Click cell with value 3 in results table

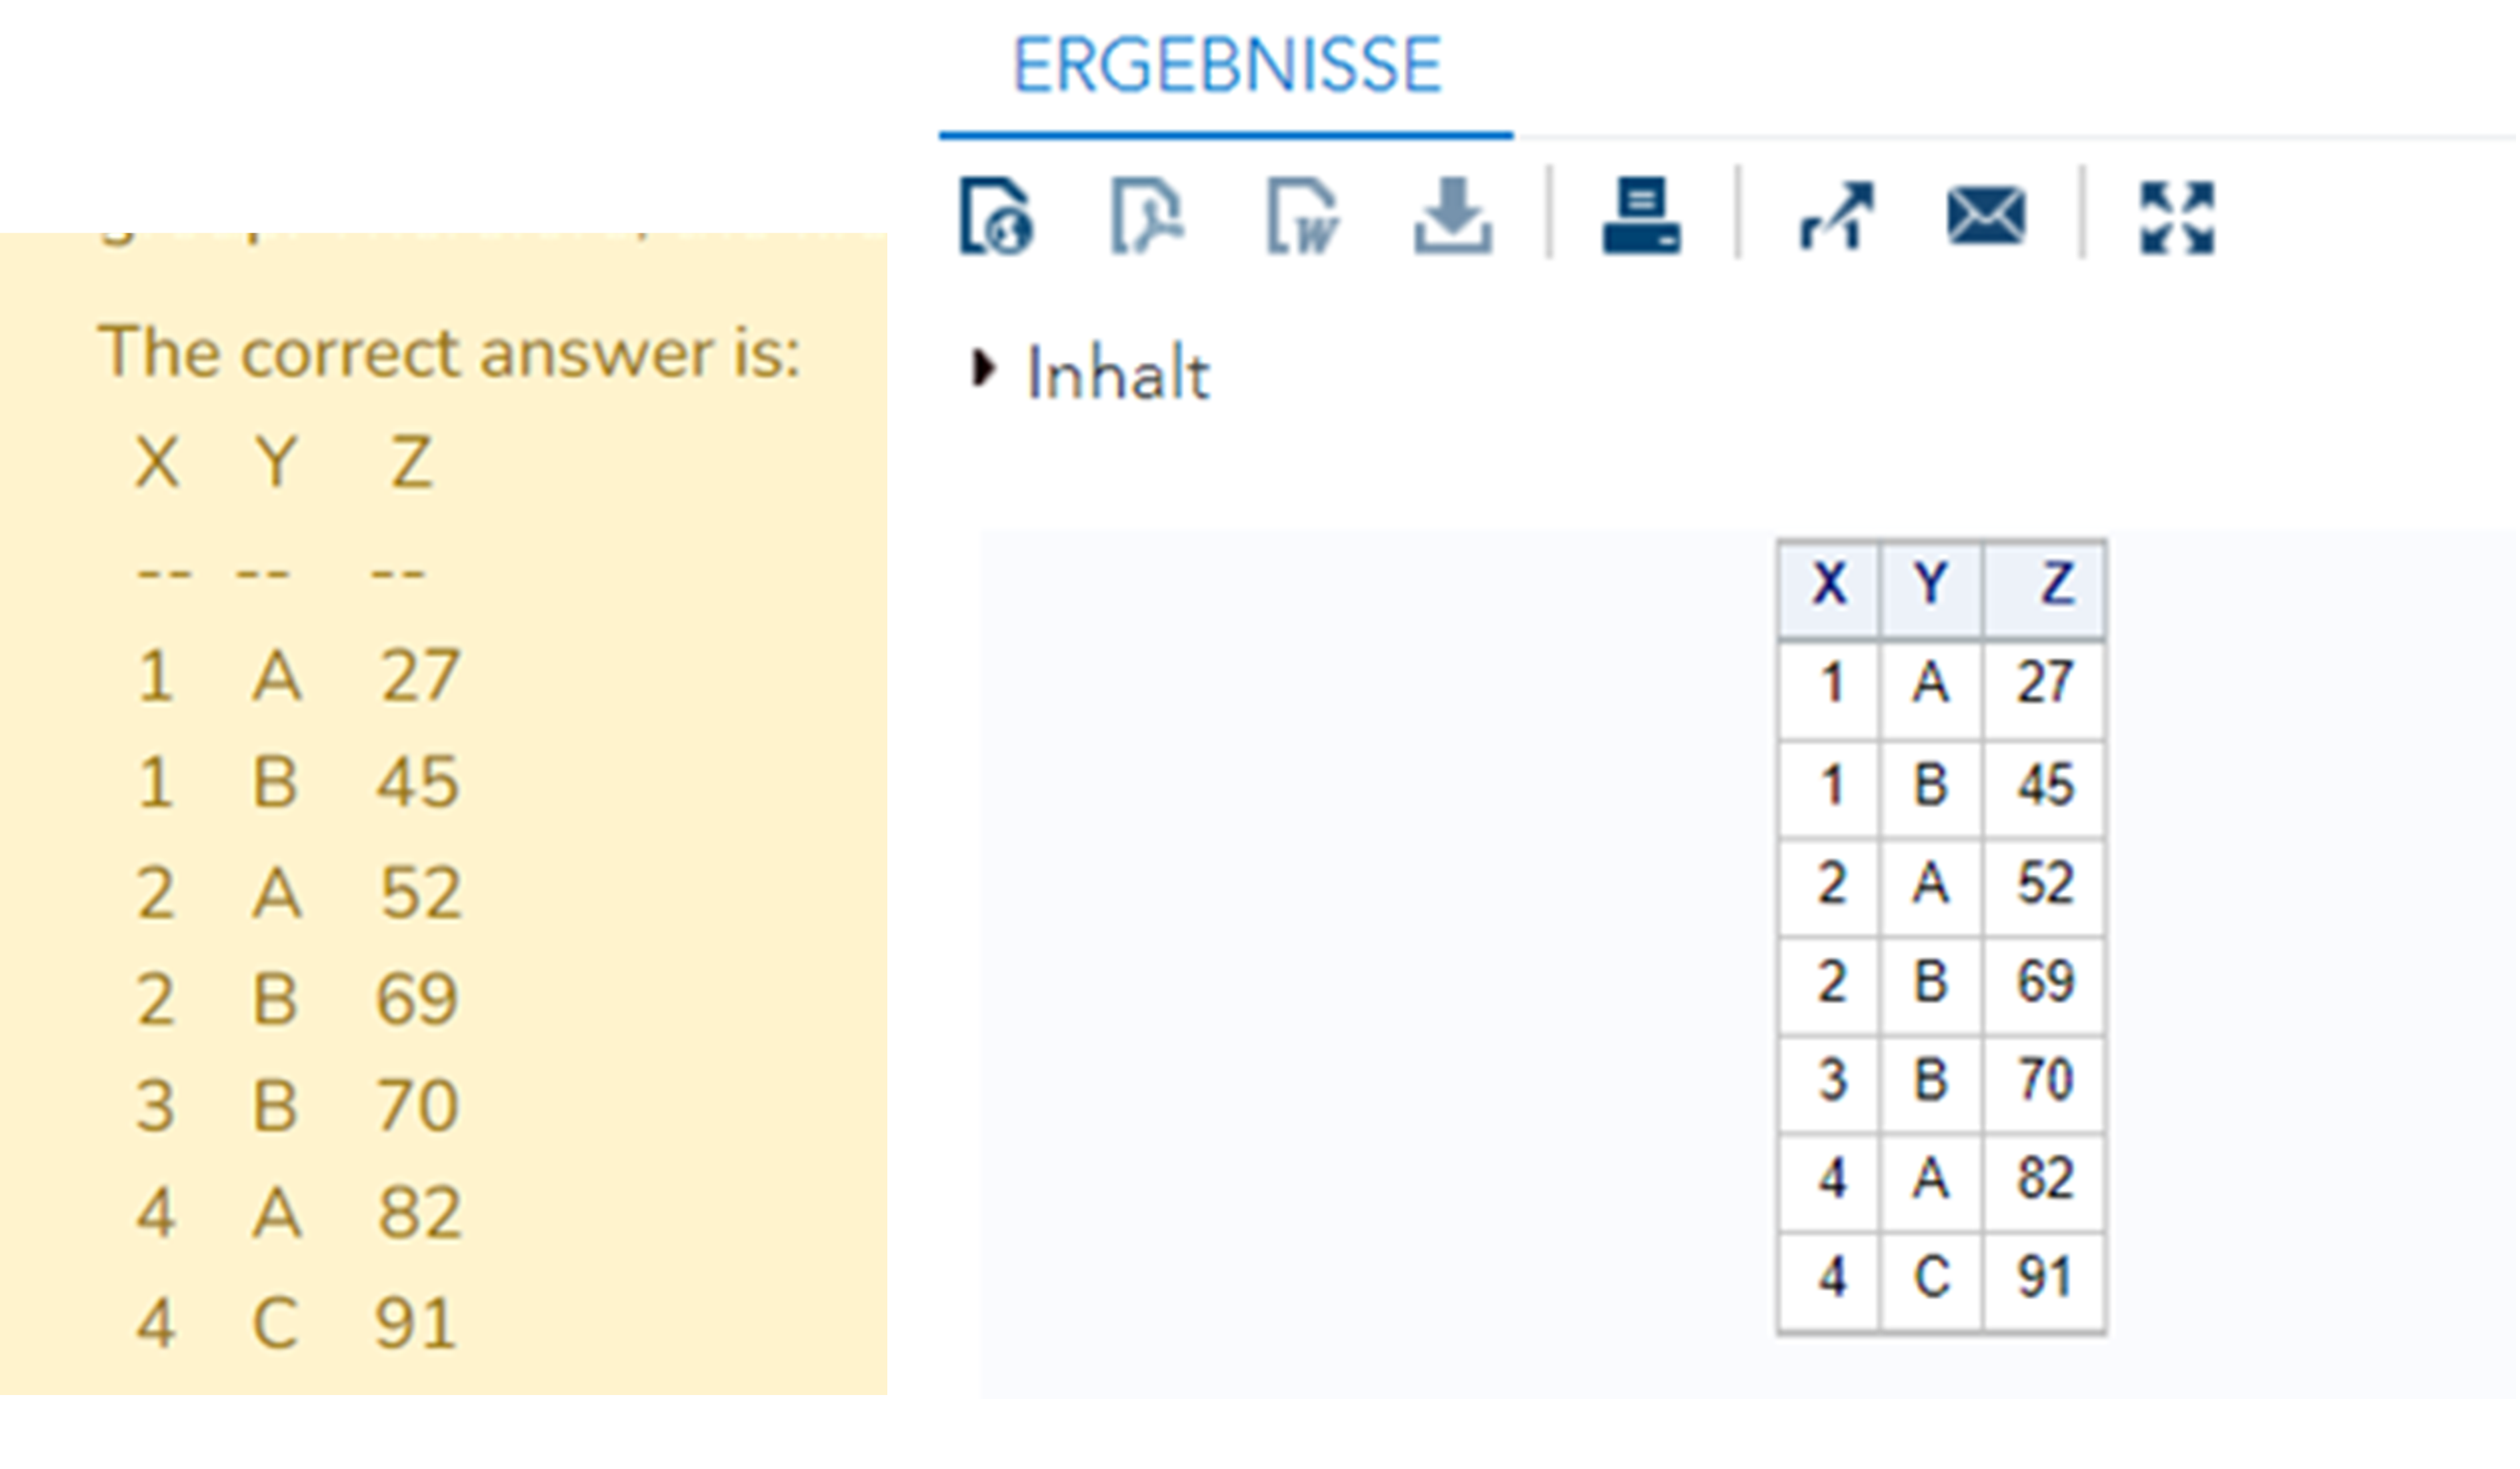1831,1080
